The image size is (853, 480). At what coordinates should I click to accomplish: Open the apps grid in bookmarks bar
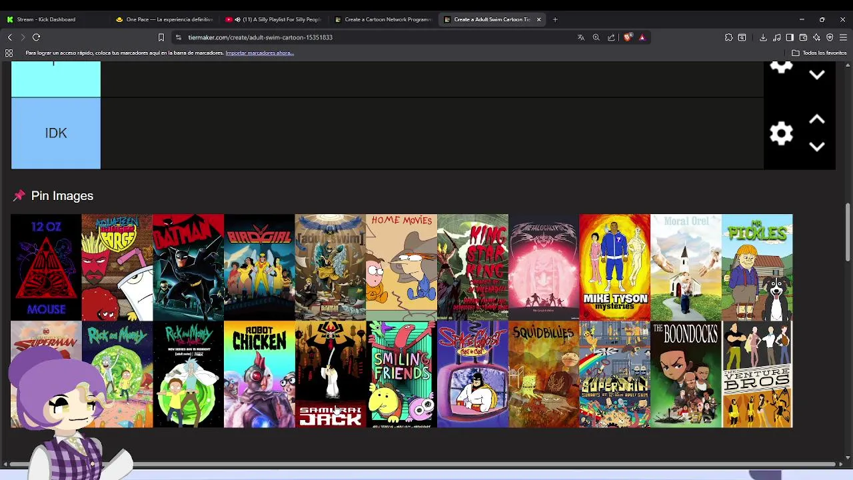point(9,53)
